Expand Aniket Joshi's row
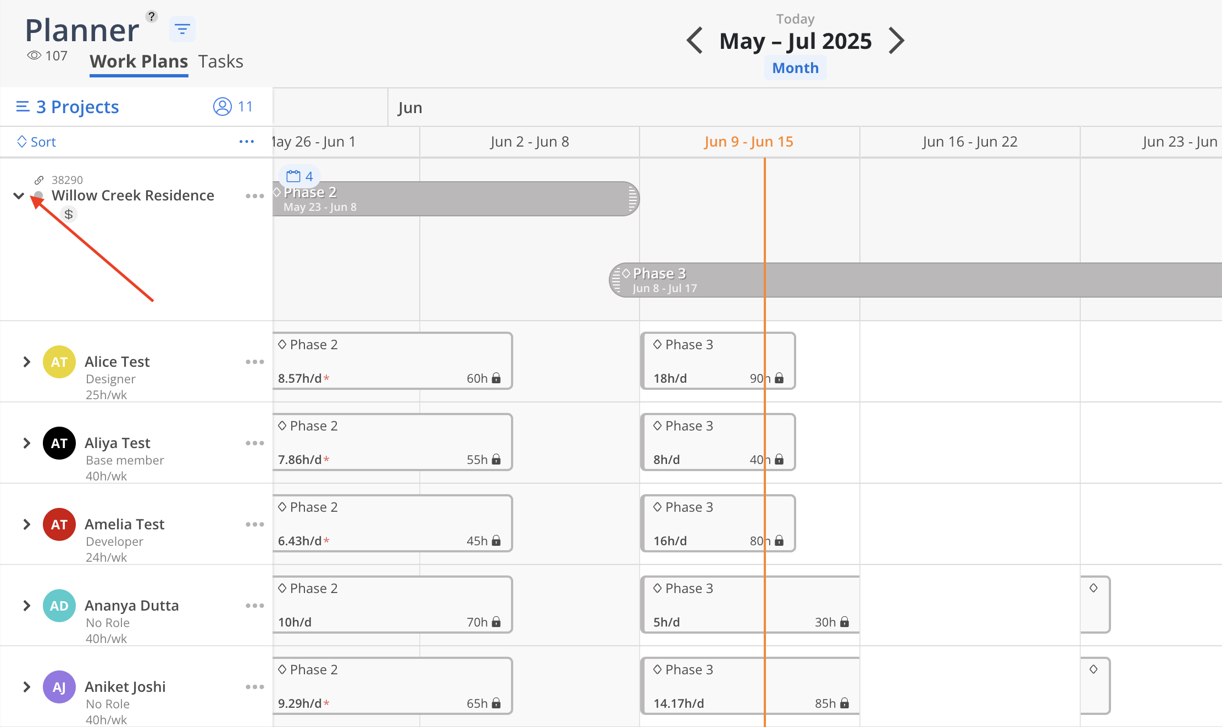Viewport: 1222px width, 727px height. click(26, 687)
